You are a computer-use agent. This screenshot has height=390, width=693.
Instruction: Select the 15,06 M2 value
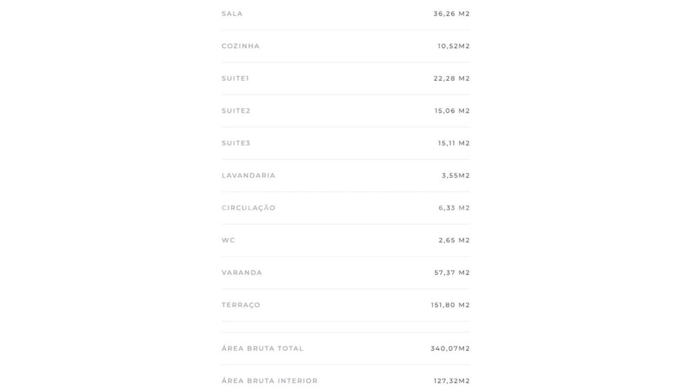pos(452,111)
